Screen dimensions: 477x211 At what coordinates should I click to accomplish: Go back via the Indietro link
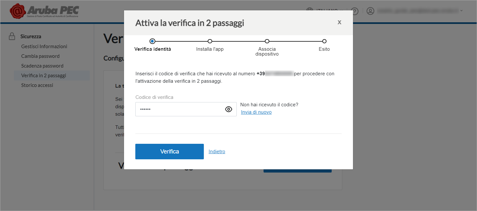(x=217, y=152)
